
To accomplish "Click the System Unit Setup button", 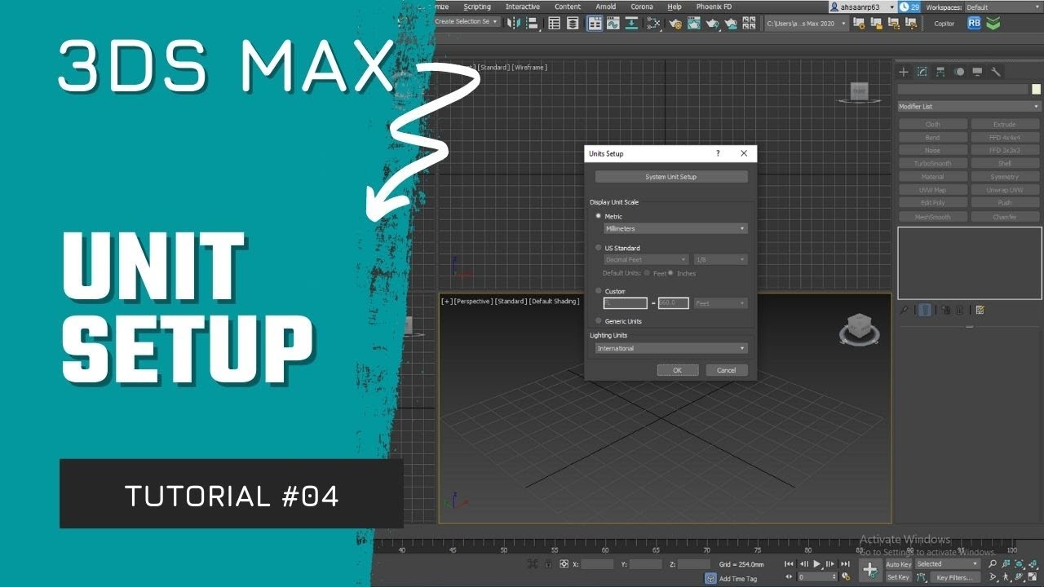I will tap(671, 177).
